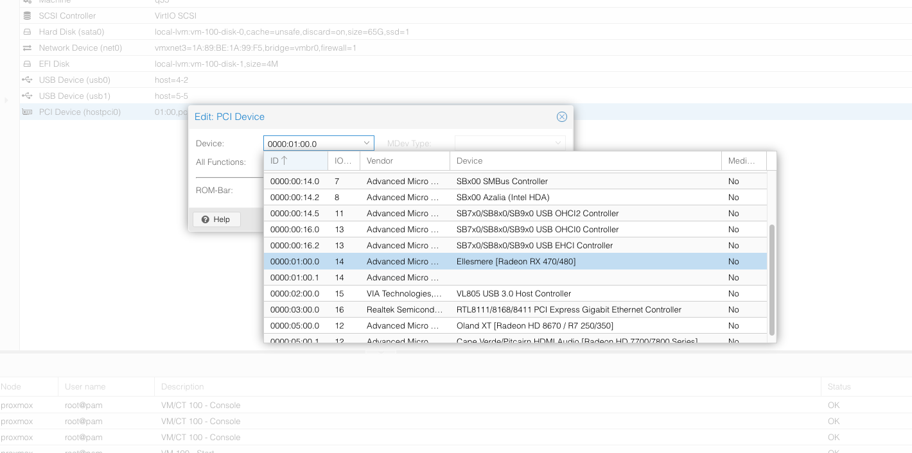Open the MDev Type dropdown
Viewport: 912px width, 453px height.
tap(557, 144)
